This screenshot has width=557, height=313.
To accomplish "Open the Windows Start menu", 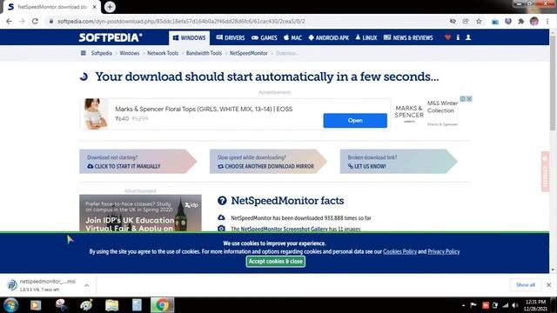I will pyautogui.click(x=10, y=305).
